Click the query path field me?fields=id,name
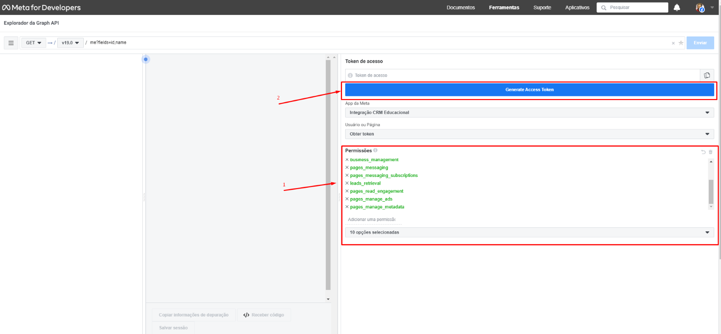Image resolution: width=721 pixels, height=334 pixels. [379, 43]
